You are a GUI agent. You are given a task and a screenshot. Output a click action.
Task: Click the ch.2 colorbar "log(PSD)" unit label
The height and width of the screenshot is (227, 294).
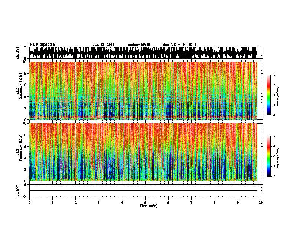point(278,158)
